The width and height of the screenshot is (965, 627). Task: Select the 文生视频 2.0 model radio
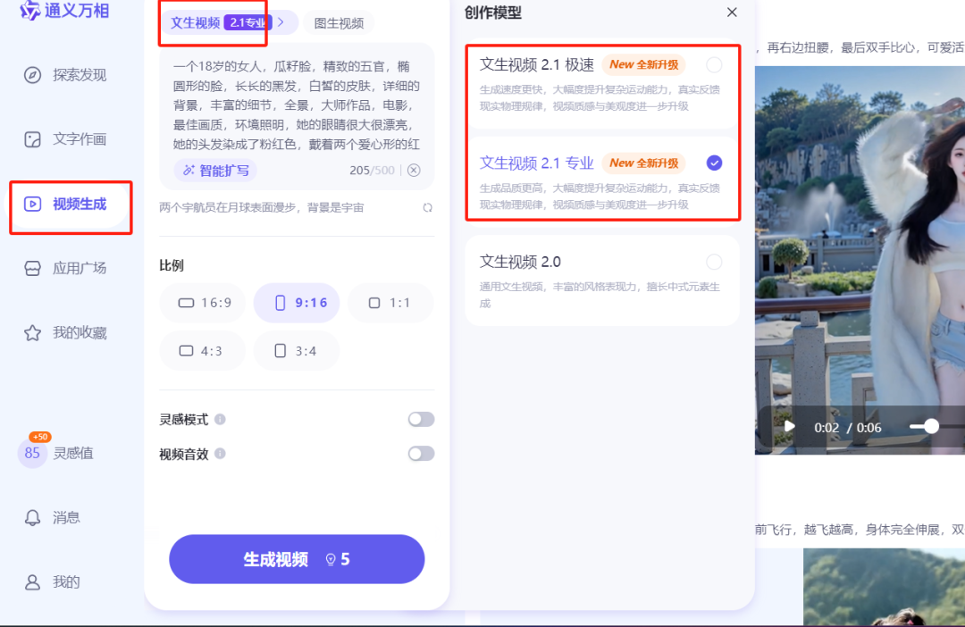(712, 262)
